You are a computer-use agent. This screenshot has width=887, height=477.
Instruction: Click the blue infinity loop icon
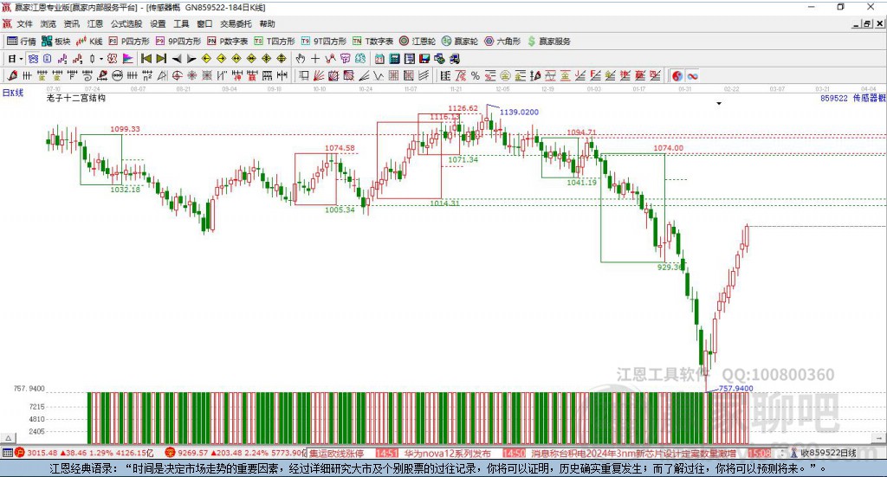(692, 75)
